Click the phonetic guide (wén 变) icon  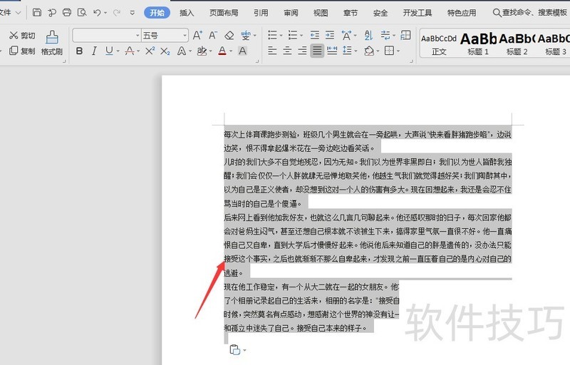tap(246, 35)
